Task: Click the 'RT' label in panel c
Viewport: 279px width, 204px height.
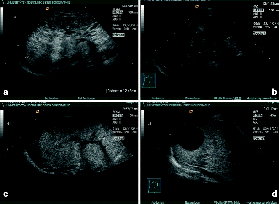Action: click(9, 123)
